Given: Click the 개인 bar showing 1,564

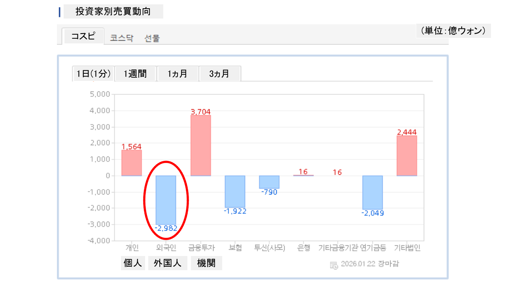Looking at the screenshot, I should click(132, 163).
